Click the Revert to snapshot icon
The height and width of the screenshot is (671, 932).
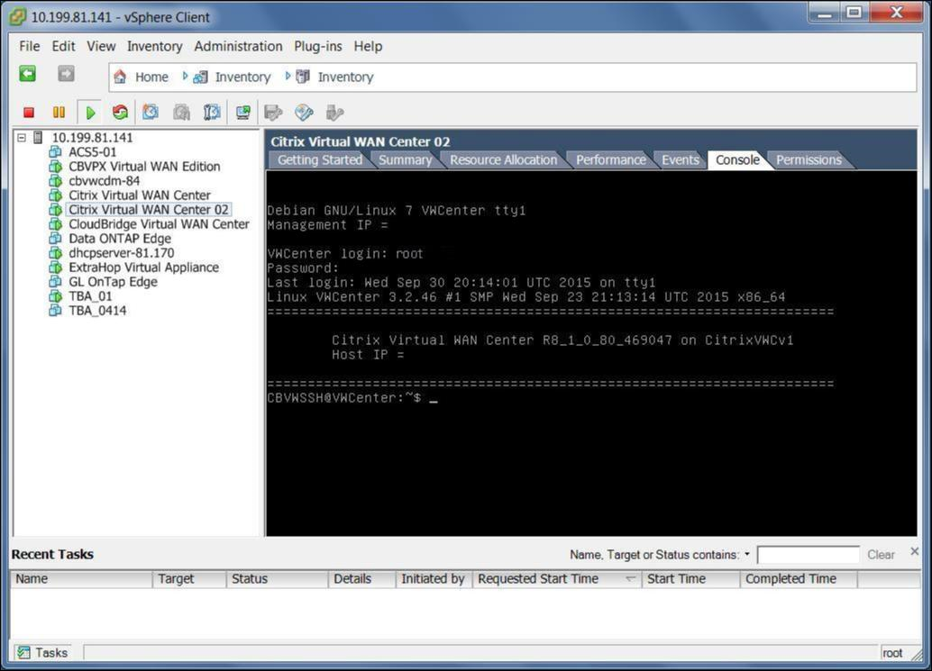181,113
